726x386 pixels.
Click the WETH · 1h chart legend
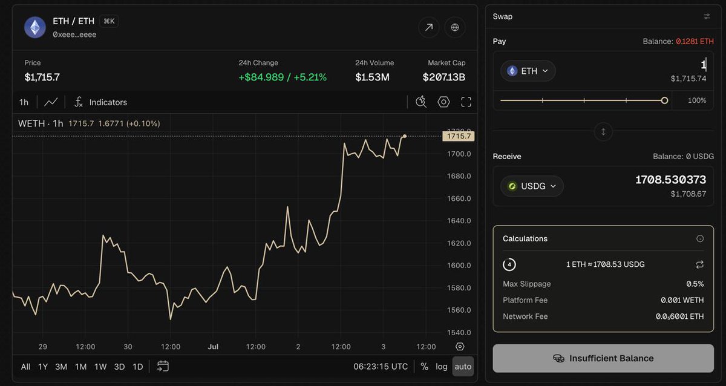[41, 123]
